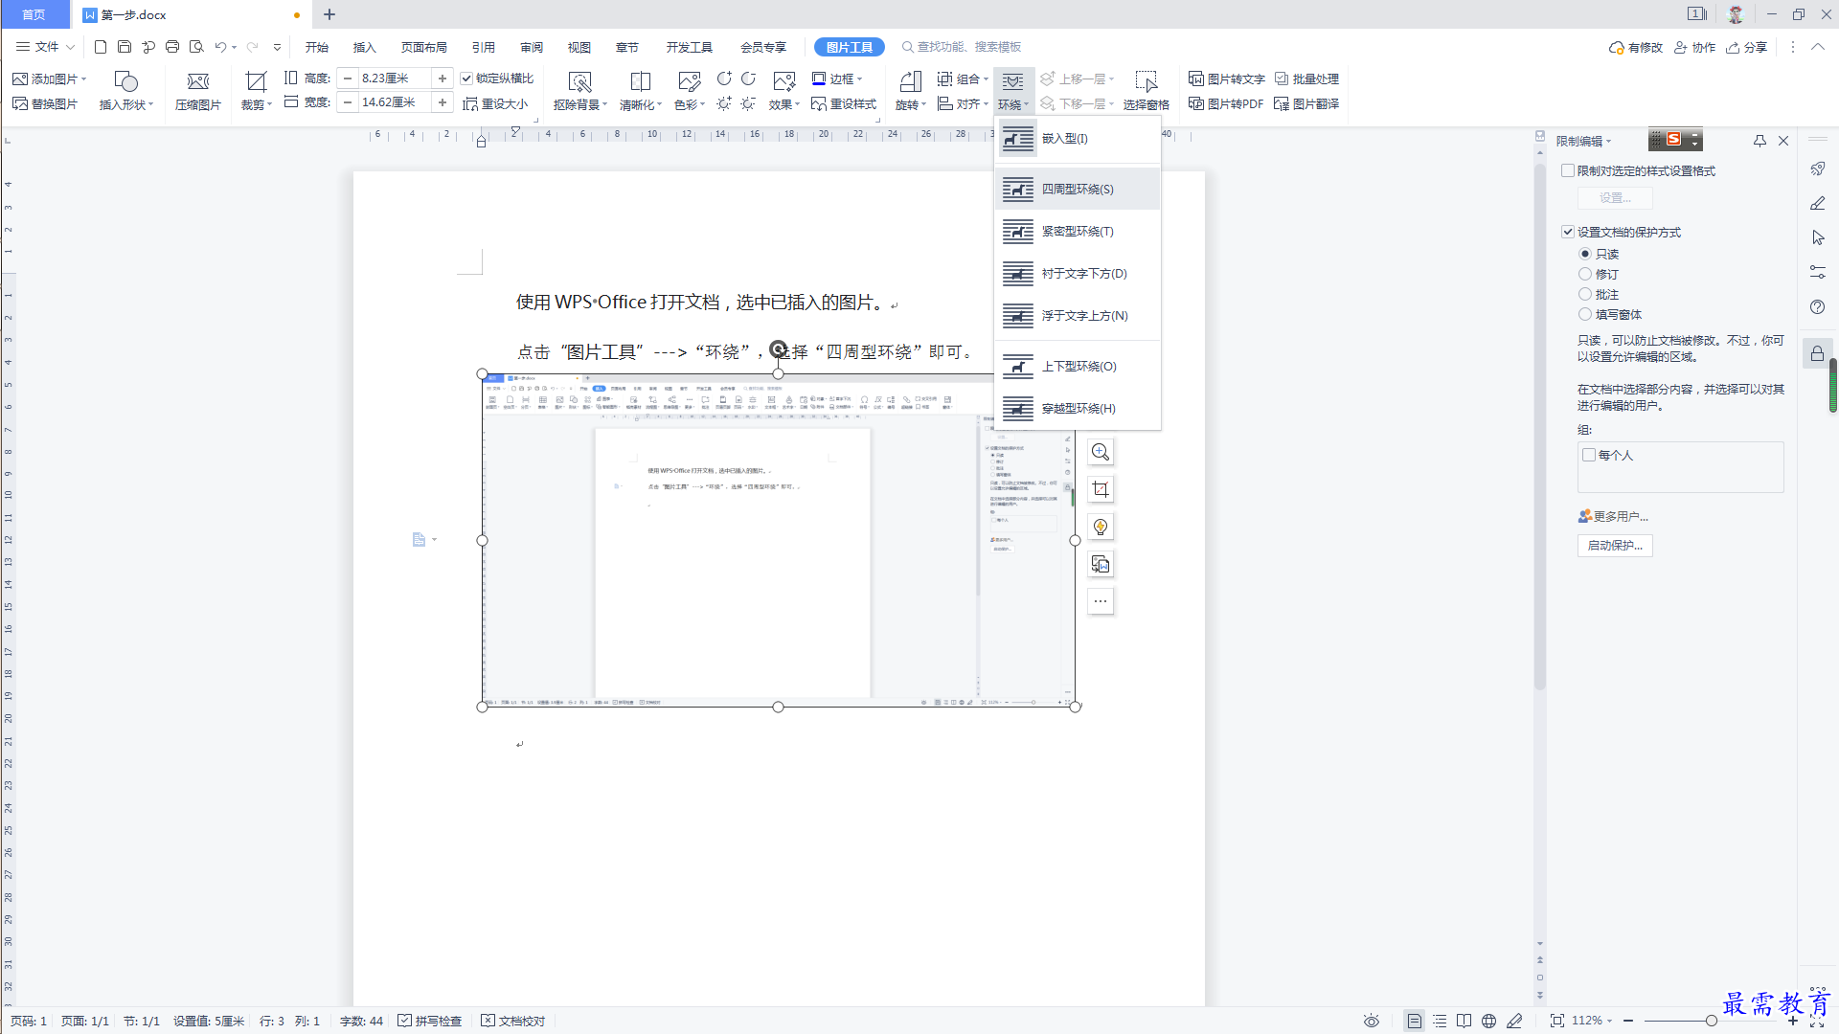Expand the Bring Forward (上移一层) dropdown
This screenshot has width=1839, height=1034.
pyautogui.click(x=1112, y=79)
